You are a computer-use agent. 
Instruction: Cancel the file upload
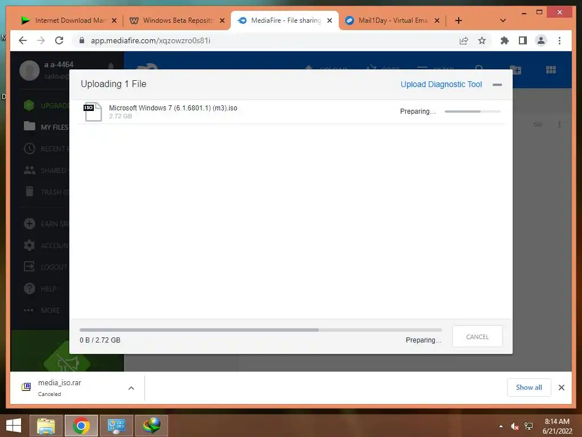click(477, 337)
